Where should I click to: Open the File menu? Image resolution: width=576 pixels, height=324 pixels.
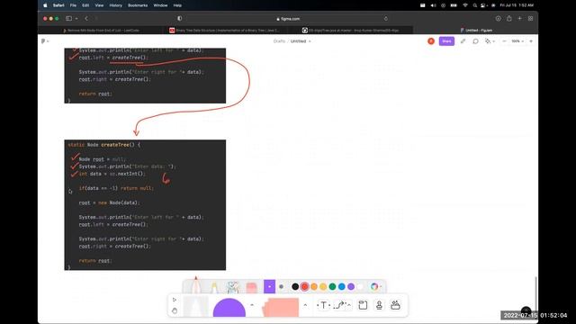73,5
